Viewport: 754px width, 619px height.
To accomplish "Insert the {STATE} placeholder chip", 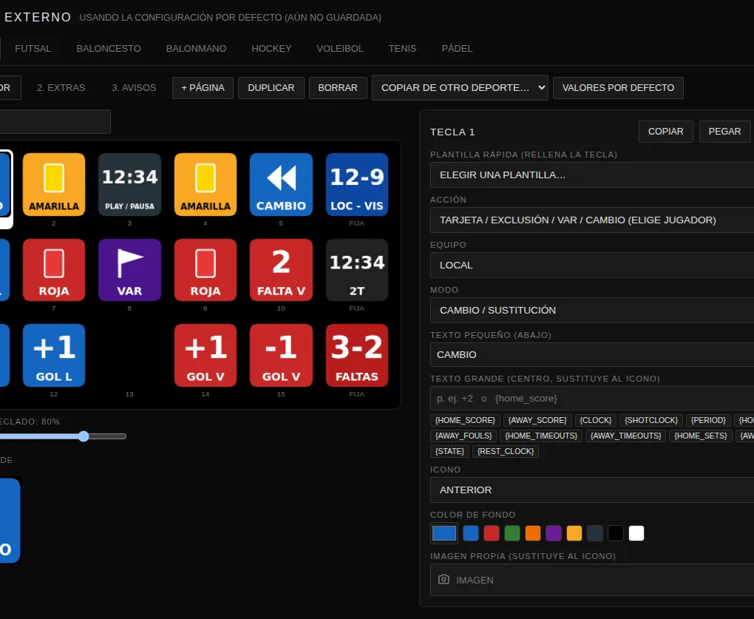I will click(x=449, y=451).
